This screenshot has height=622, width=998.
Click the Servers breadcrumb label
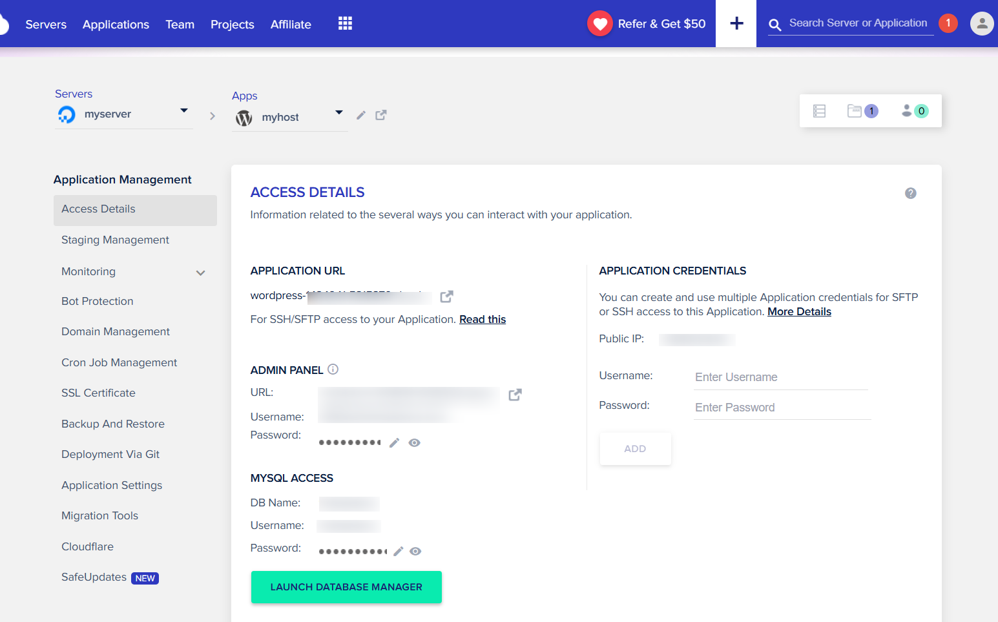74,94
